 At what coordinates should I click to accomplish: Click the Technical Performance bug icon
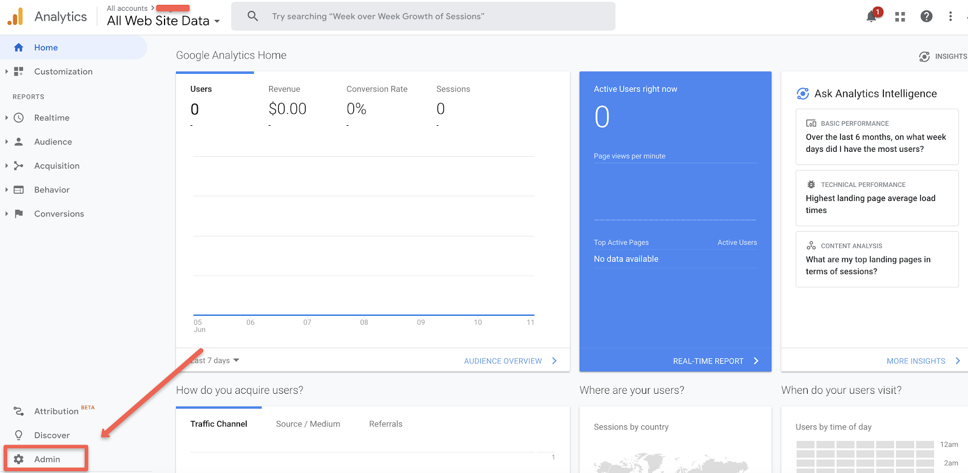(811, 184)
